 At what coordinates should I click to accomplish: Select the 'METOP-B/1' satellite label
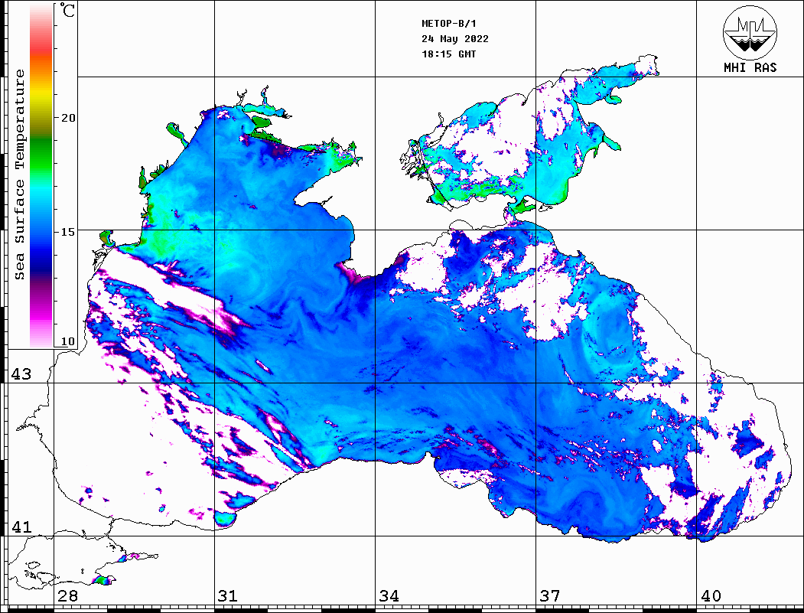coord(449,24)
